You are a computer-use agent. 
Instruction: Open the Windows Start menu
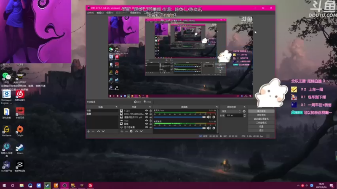pyautogui.click(x=4, y=185)
